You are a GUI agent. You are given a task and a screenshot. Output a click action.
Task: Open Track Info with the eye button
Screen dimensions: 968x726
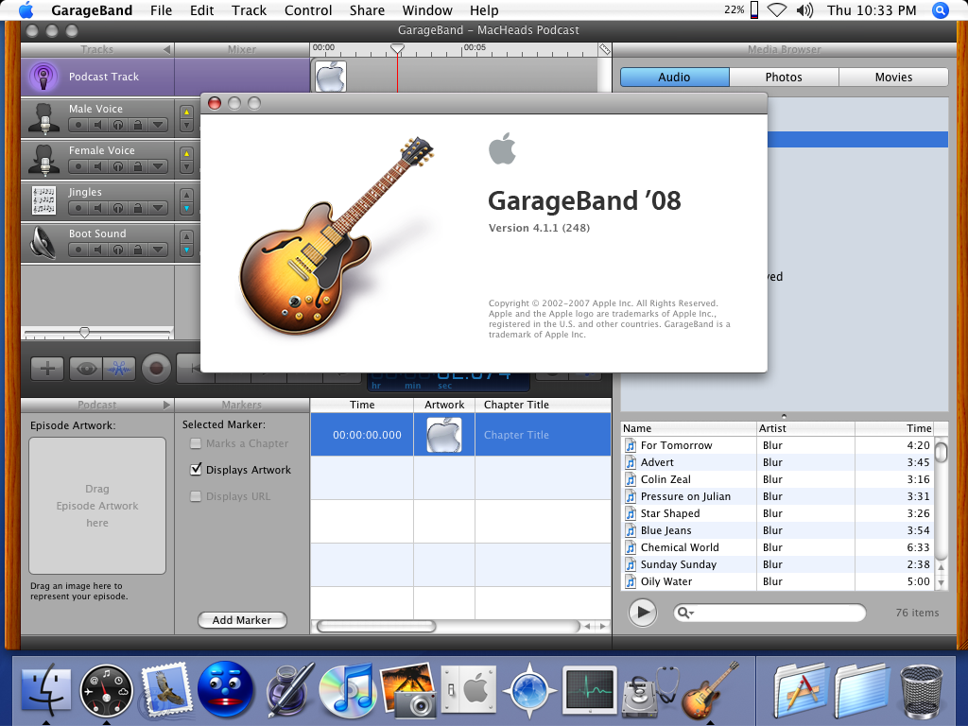pyautogui.click(x=86, y=369)
